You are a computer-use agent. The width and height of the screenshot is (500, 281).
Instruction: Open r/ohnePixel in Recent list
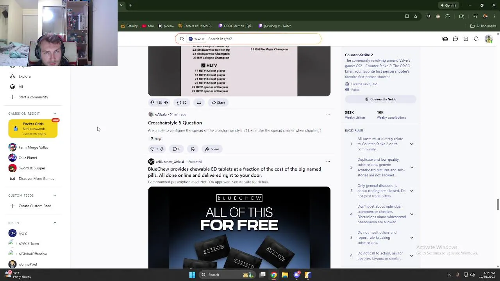pyautogui.click(x=27, y=265)
